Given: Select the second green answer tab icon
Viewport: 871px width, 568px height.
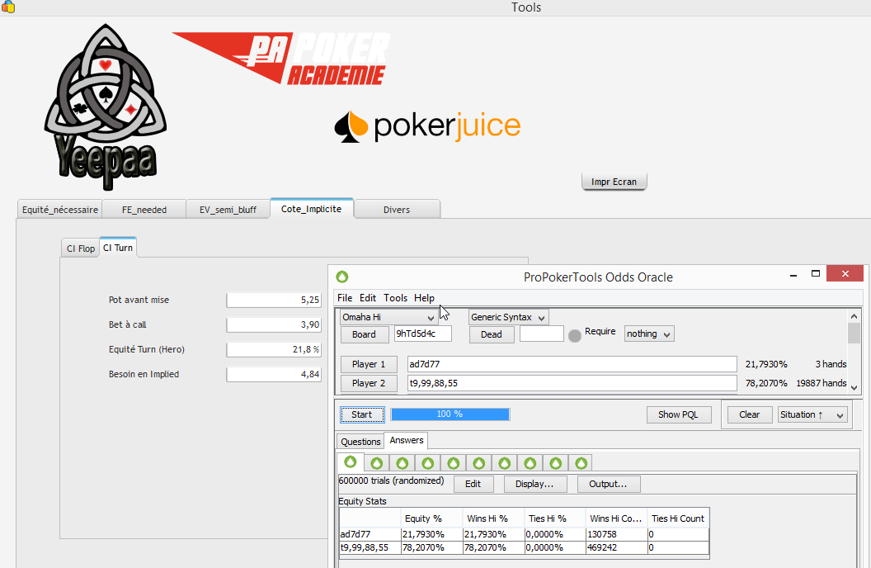Looking at the screenshot, I should (x=376, y=463).
